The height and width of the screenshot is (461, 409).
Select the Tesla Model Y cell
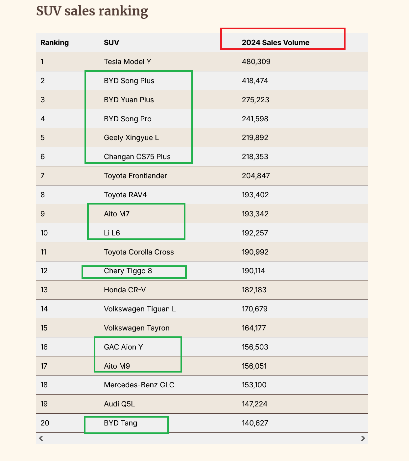[128, 62]
